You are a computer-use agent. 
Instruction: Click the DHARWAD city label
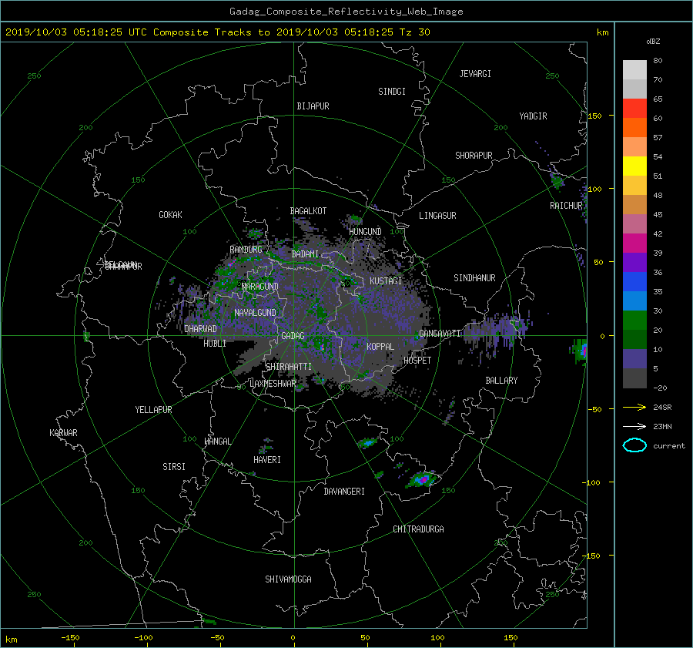click(200, 329)
